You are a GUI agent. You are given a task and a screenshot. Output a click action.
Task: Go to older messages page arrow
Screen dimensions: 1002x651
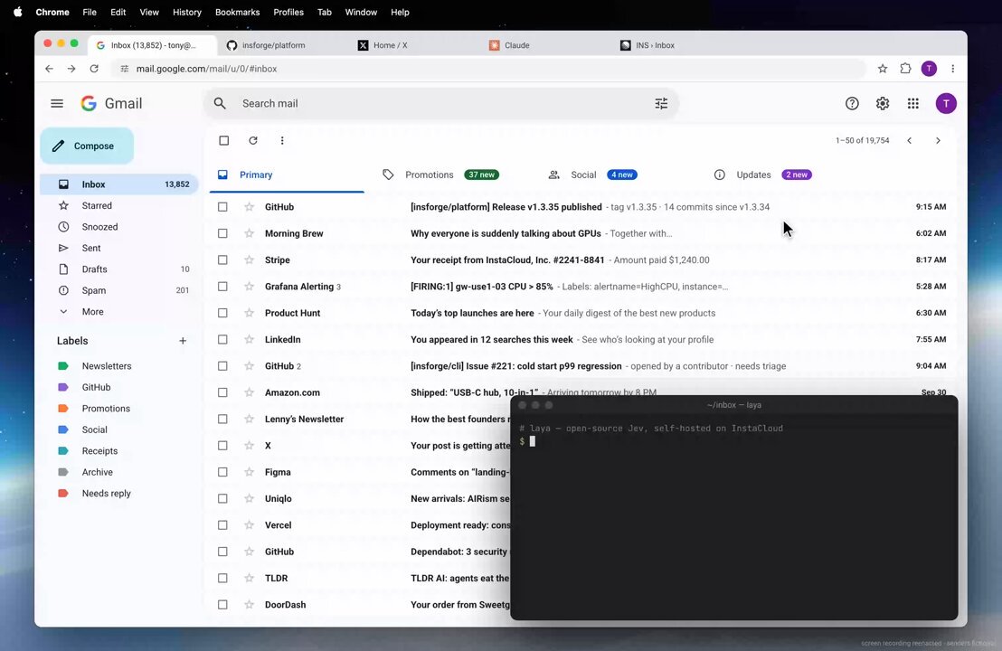click(938, 140)
